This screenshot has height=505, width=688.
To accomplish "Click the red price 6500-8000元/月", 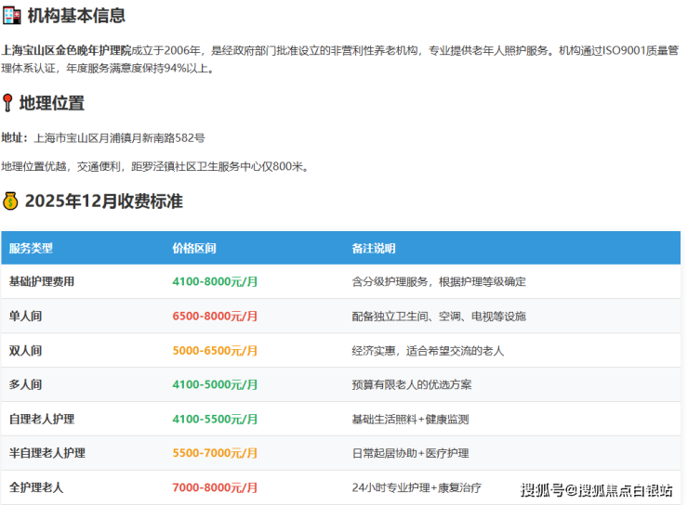I will tap(215, 316).
